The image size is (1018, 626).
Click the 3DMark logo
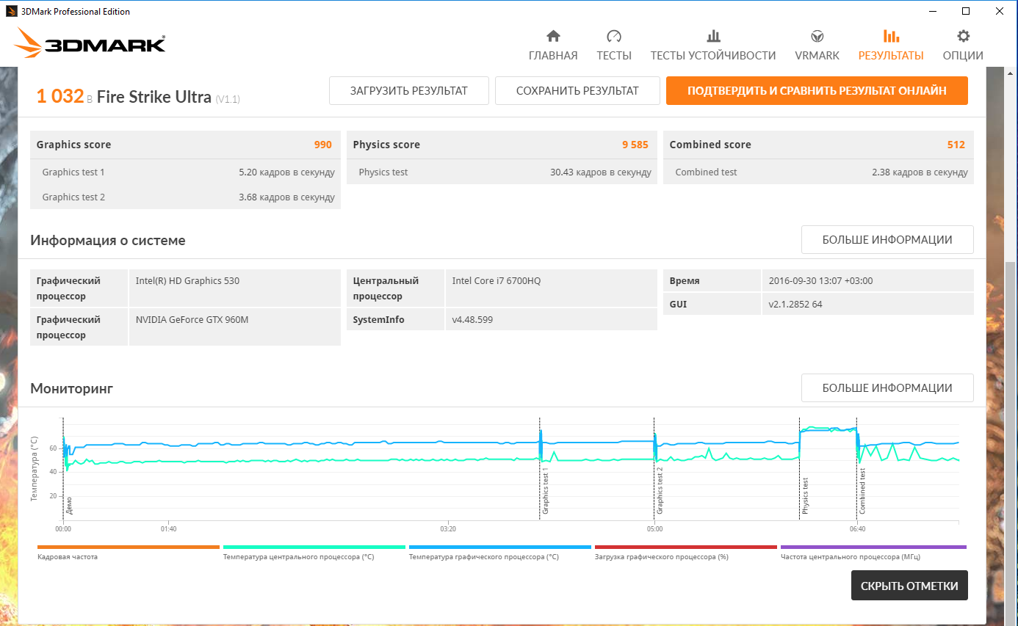tap(90, 44)
